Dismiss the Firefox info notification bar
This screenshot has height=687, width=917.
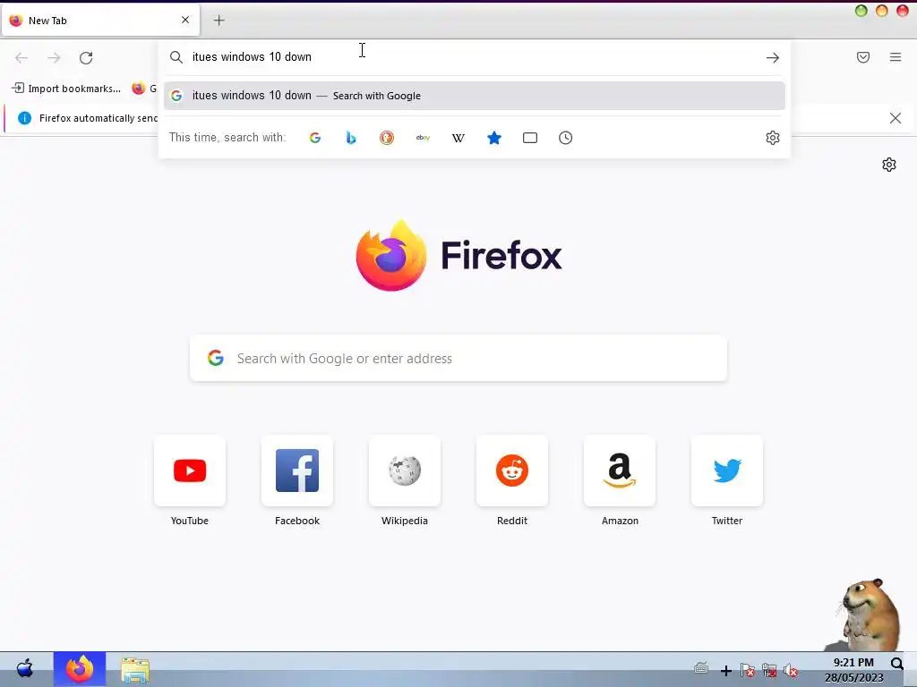tap(895, 118)
